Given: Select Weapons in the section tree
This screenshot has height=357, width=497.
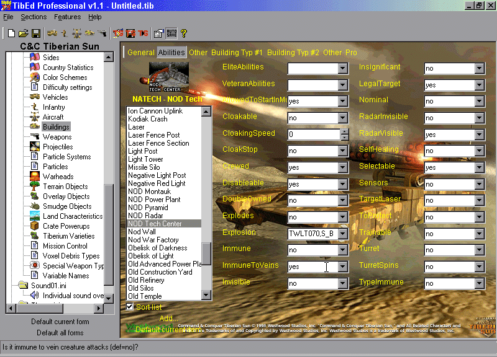Looking at the screenshot, I should [x=57, y=136].
